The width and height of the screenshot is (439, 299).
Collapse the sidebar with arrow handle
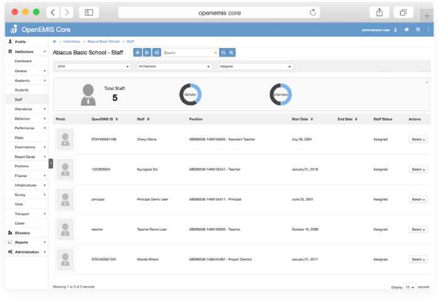coord(51,164)
